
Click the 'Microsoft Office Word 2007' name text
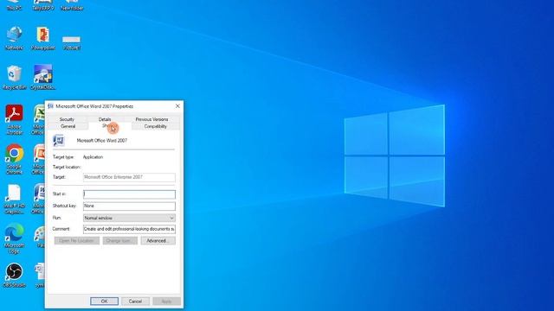[x=102, y=140]
